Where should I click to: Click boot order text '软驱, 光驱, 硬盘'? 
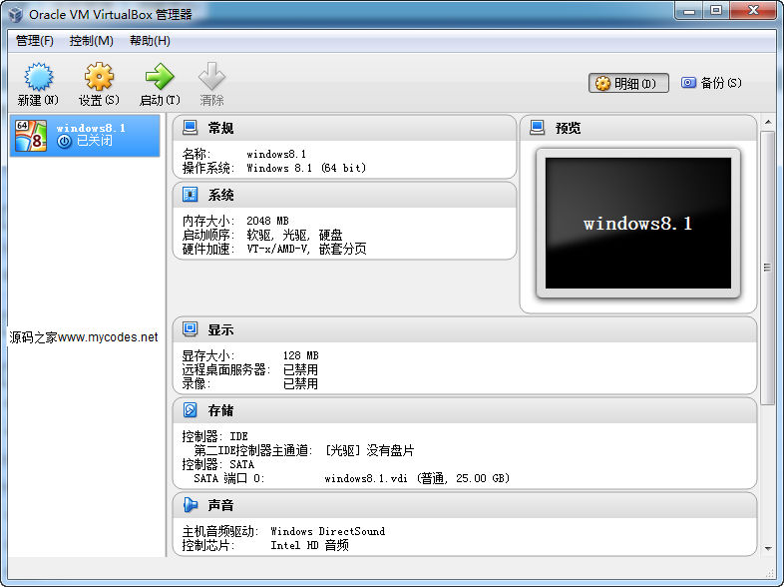[x=294, y=235]
